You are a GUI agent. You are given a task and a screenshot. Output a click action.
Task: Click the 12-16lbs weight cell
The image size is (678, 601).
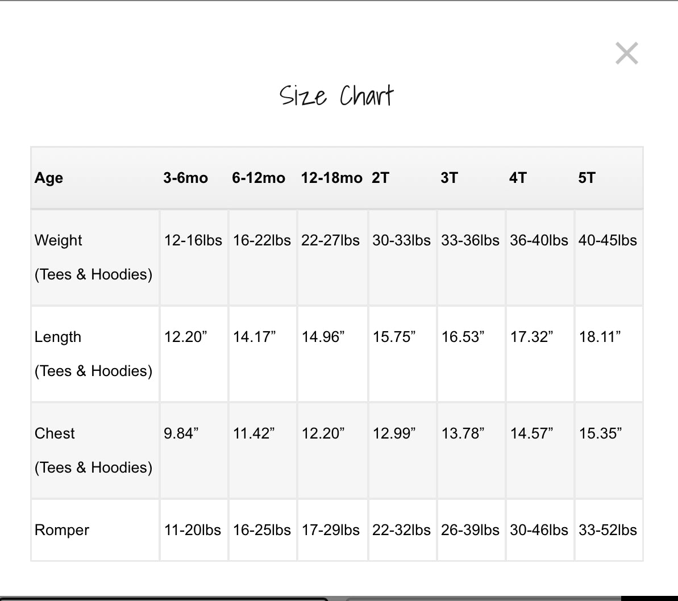point(193,240)
